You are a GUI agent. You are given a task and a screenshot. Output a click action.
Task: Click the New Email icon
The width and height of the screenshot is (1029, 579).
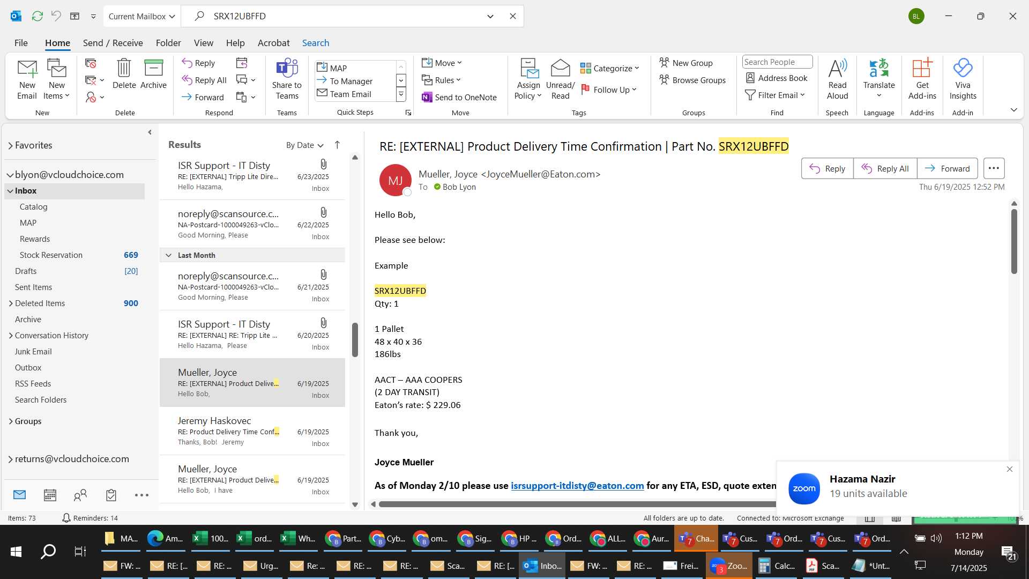[27, 79]
